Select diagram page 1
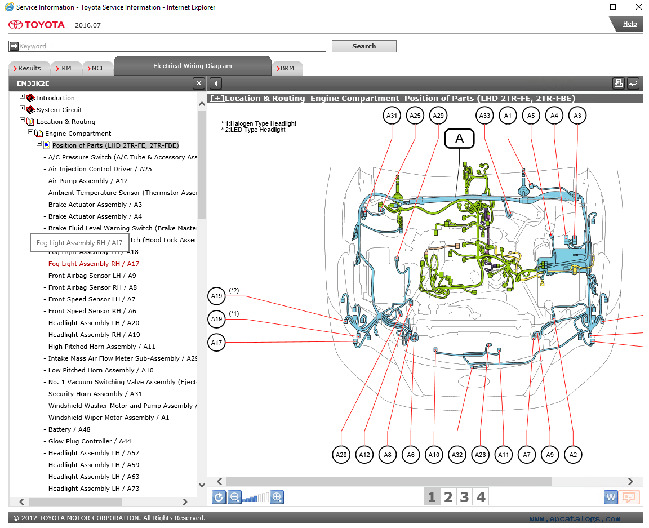 pyautogui.click(x=432, y=497)
